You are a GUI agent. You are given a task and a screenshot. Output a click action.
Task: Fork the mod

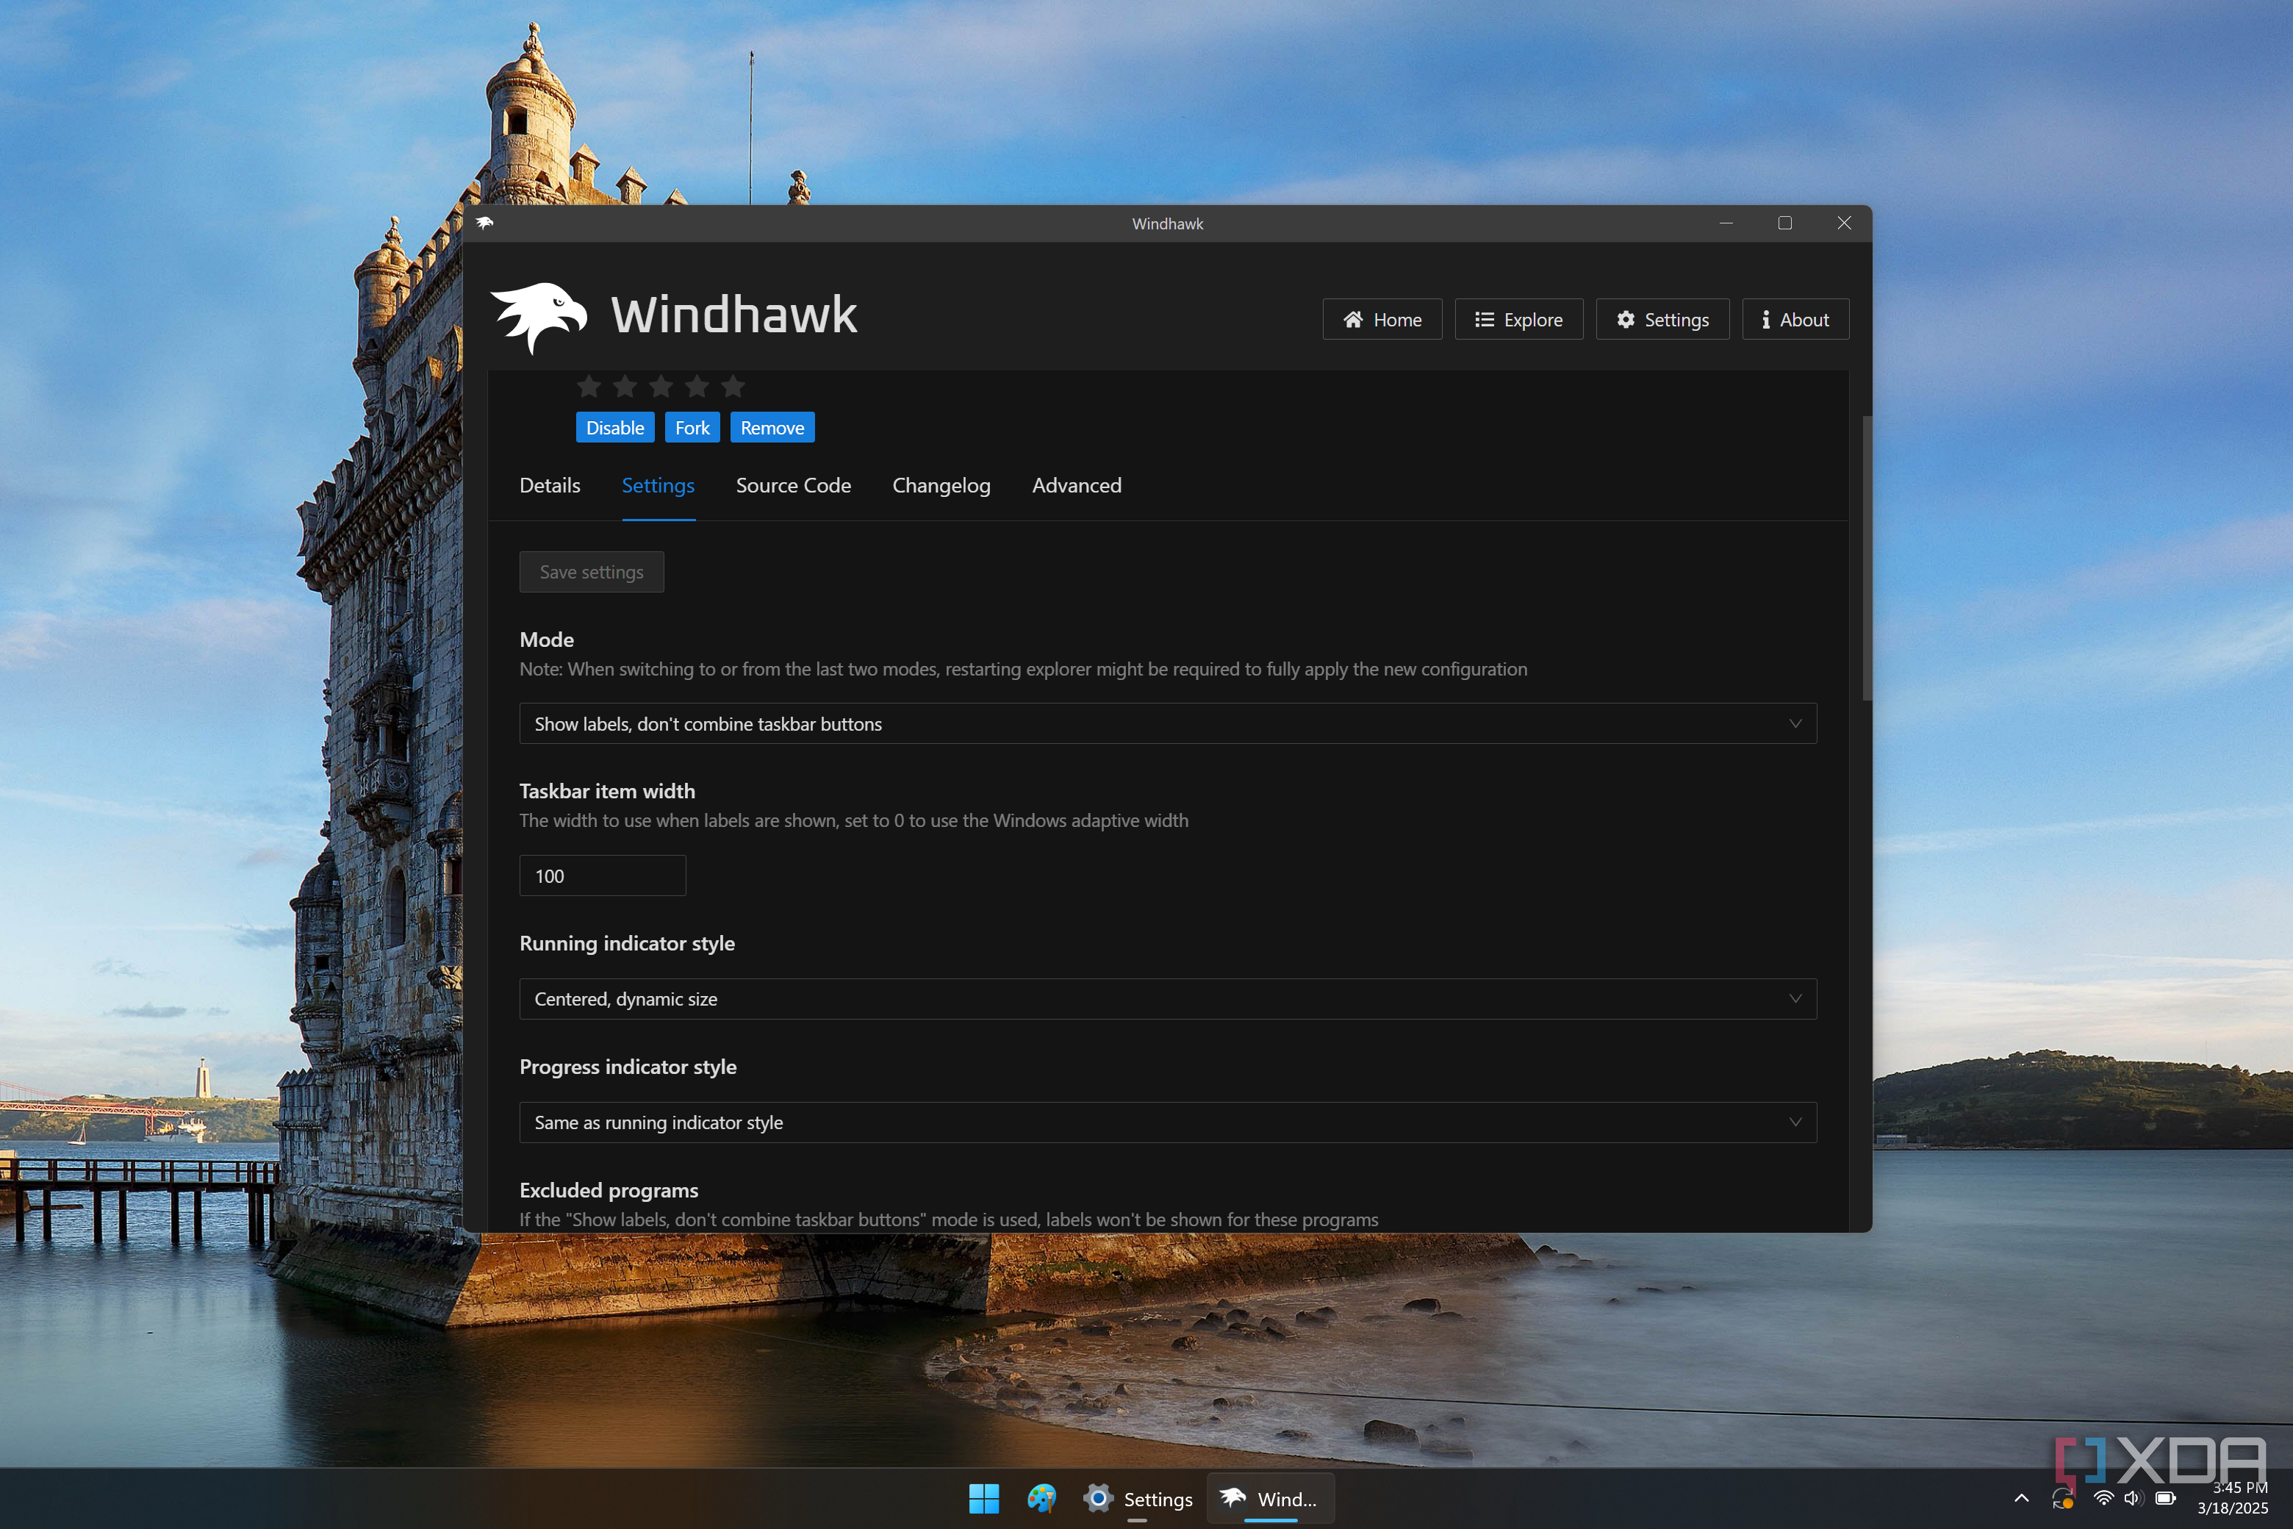[692, 427]
